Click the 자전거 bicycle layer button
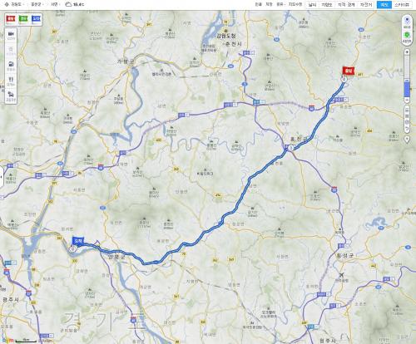 pyautogui.click(x=366, y=5)
